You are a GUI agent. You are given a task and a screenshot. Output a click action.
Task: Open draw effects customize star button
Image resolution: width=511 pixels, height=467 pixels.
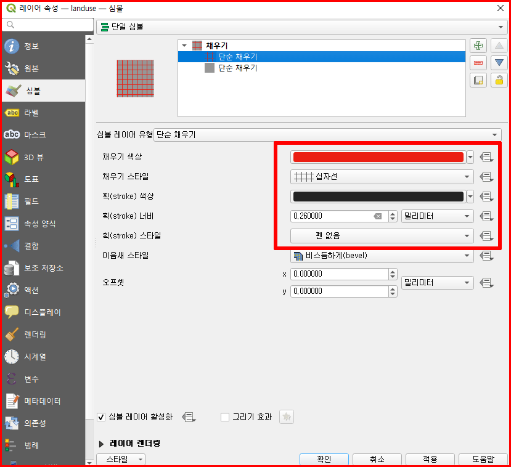pyautogui.click(x=287, y=417)
